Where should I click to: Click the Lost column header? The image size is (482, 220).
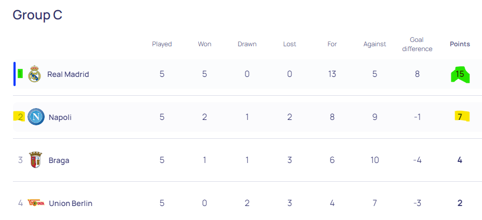pos(290,44)
